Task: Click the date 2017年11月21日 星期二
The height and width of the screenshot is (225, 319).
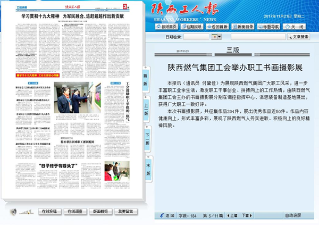Action: coord(284,16)
